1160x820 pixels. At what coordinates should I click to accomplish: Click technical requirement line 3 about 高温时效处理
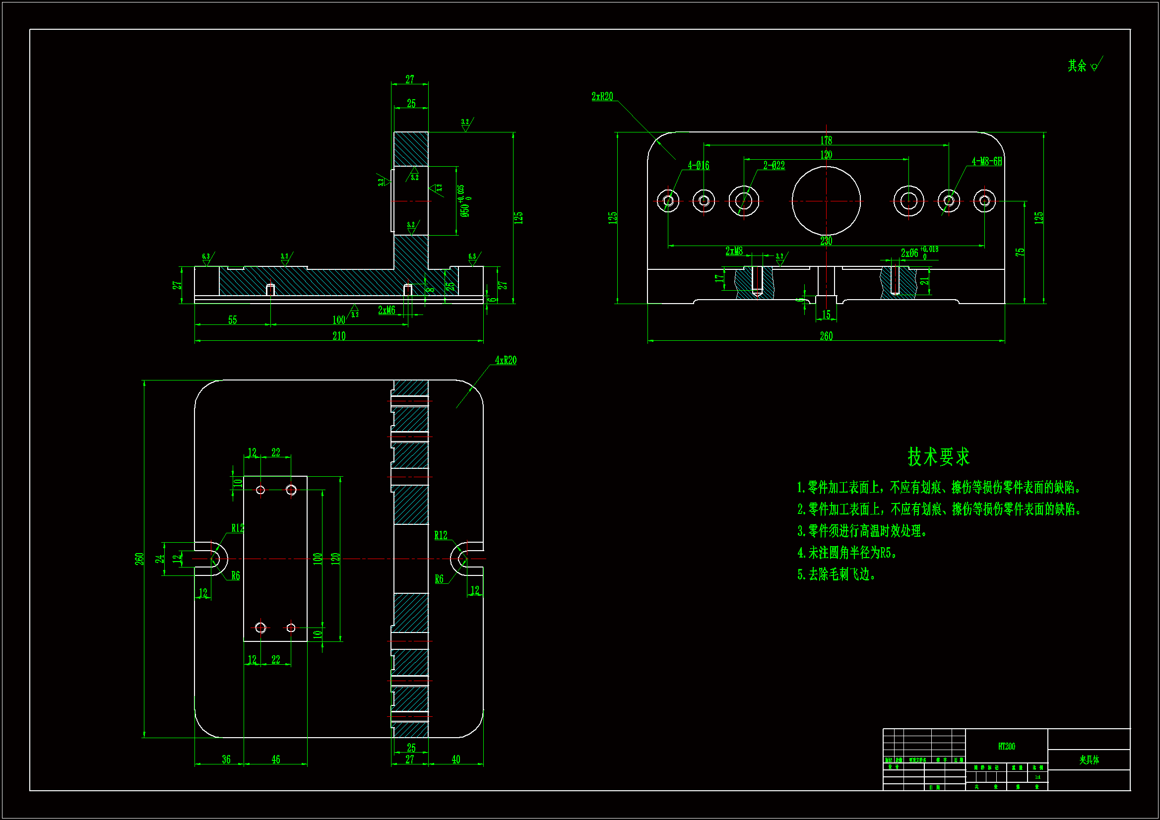(x=861, y=531)
